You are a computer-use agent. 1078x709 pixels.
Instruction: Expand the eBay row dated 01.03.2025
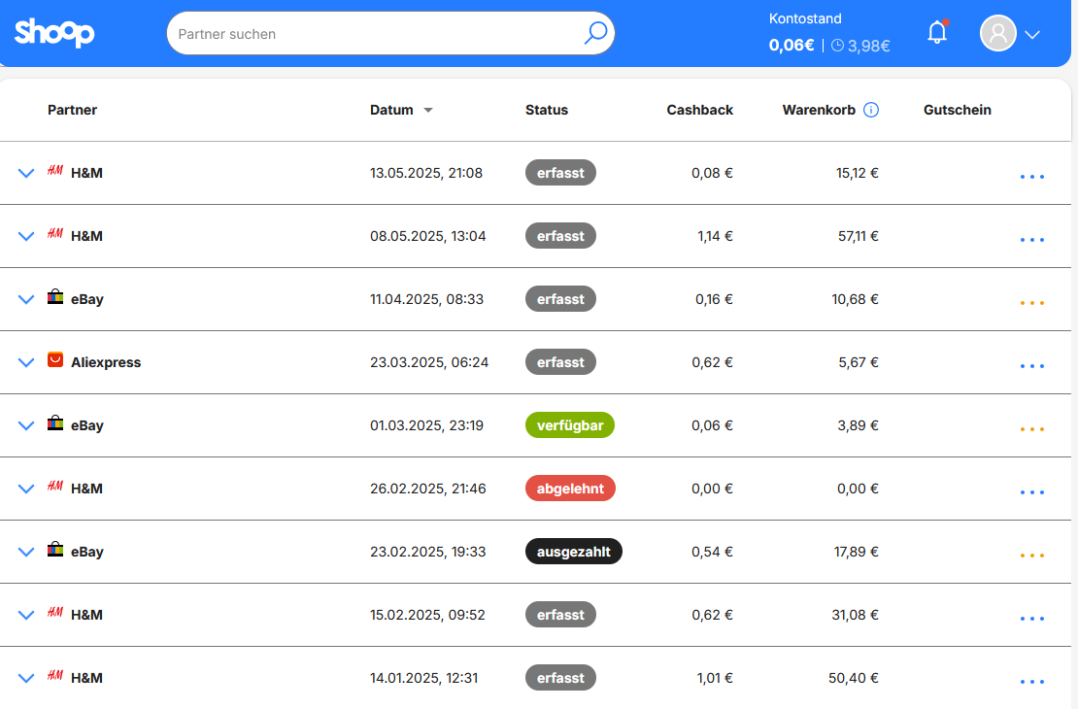(x=26, y=425)
